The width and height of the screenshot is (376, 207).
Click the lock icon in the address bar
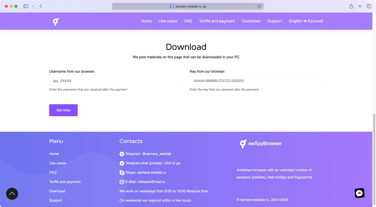[204, 6]
